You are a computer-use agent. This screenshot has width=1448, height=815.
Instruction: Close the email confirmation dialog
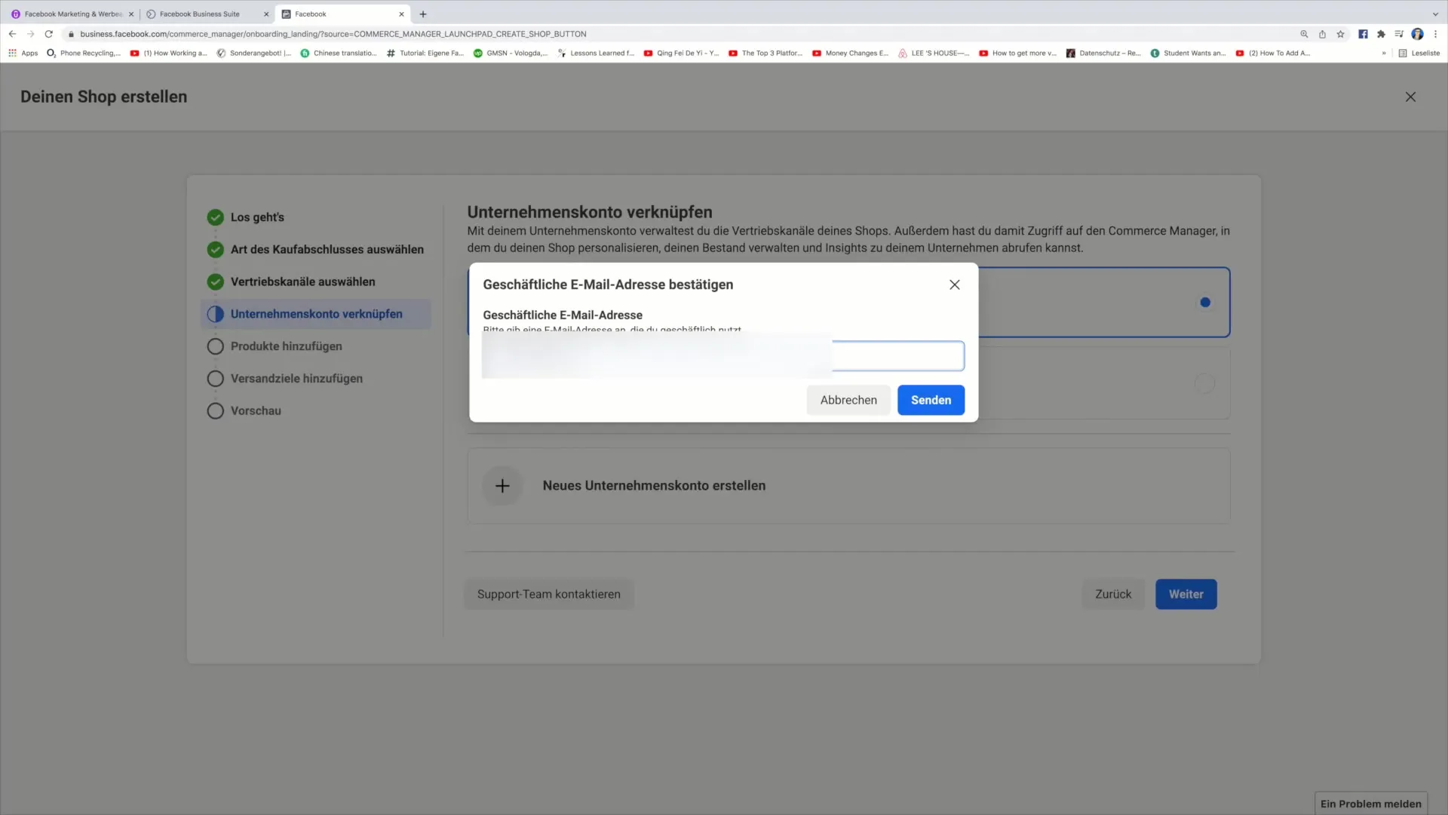955,284
